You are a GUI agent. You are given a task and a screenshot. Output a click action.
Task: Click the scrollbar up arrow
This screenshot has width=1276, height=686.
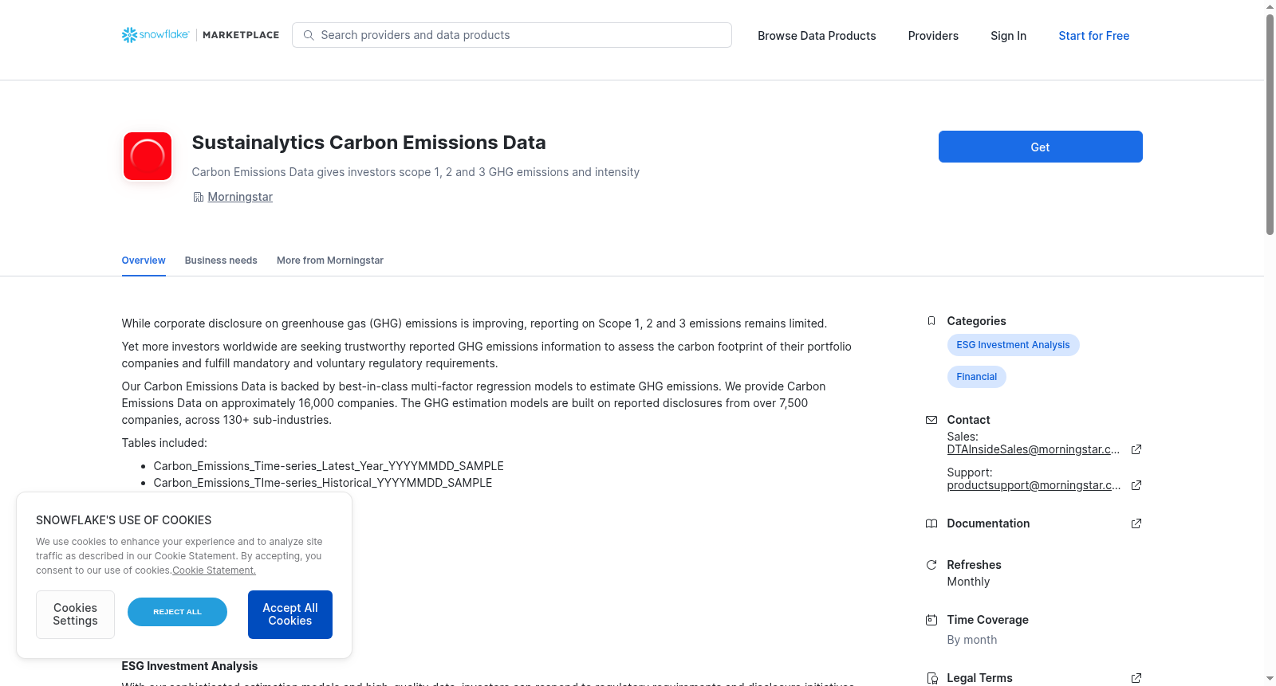click(1270, 6)
